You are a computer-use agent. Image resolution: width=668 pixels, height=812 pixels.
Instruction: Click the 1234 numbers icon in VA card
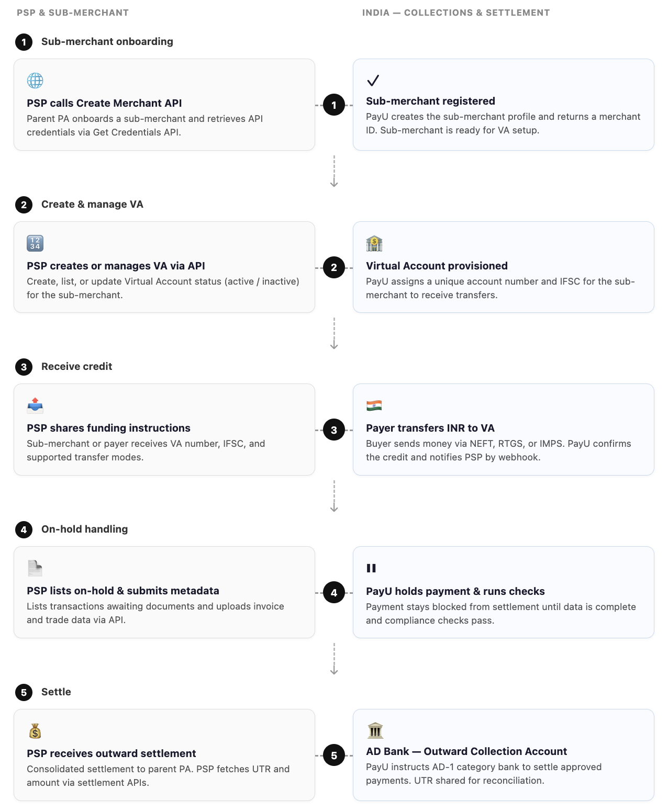[35, 243]
